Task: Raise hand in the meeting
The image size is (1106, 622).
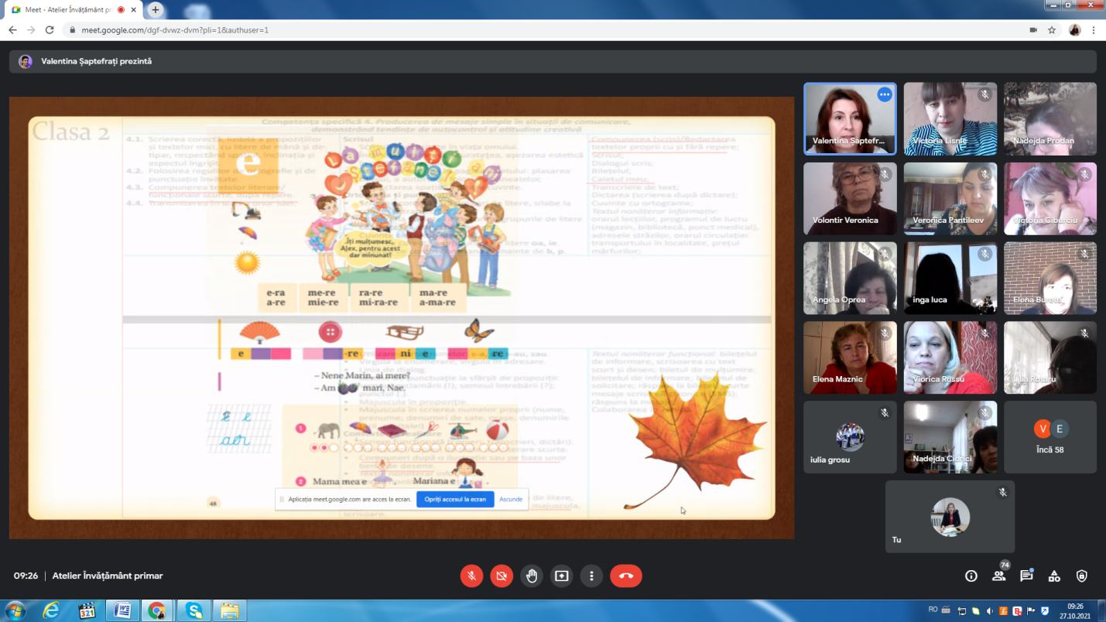Action: [532, 576]
